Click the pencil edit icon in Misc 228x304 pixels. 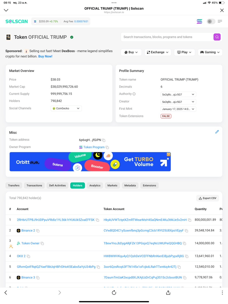click(217, 132)
